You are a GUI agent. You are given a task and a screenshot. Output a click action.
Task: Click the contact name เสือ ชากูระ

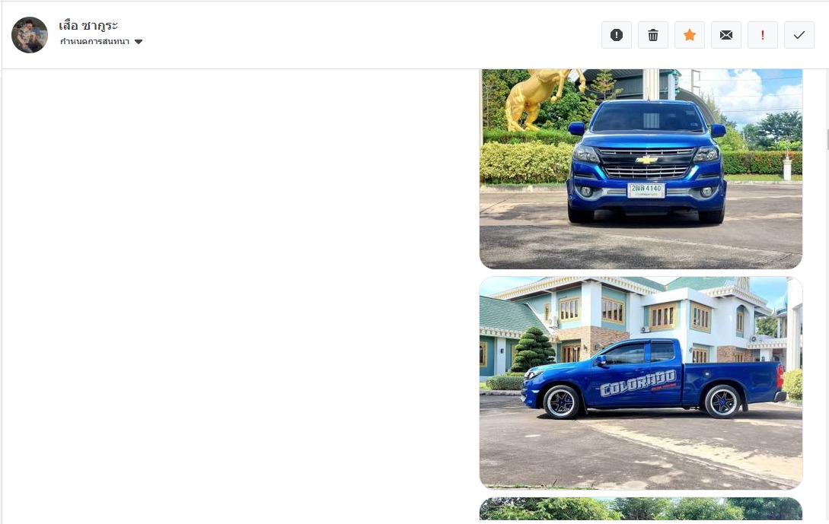(x=88, y=25)
